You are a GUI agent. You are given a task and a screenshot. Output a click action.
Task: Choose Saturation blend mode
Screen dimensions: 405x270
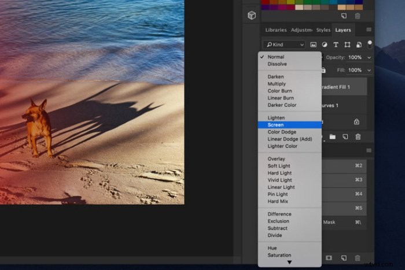click(290, 255)
